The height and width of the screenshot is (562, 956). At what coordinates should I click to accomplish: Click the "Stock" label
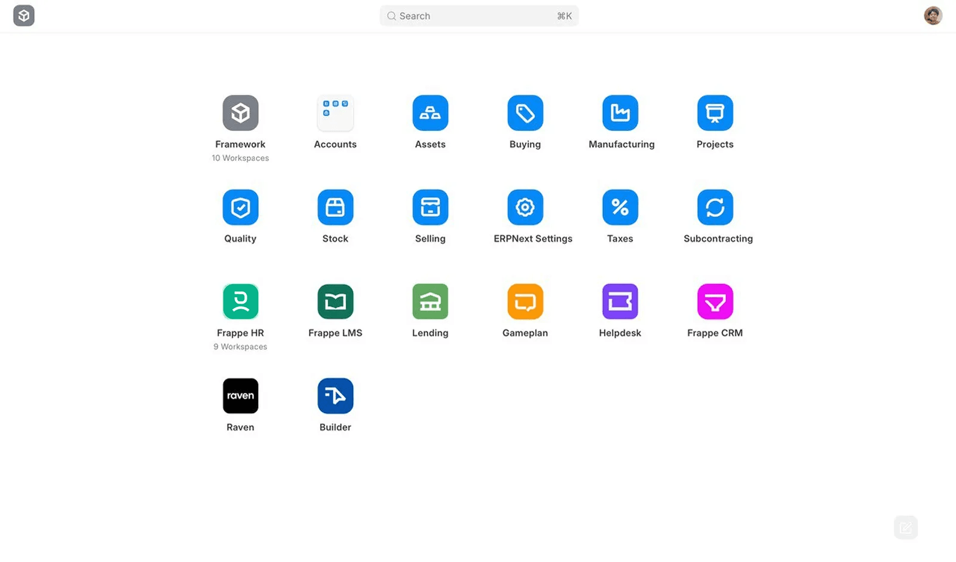(x=335, y=239)
